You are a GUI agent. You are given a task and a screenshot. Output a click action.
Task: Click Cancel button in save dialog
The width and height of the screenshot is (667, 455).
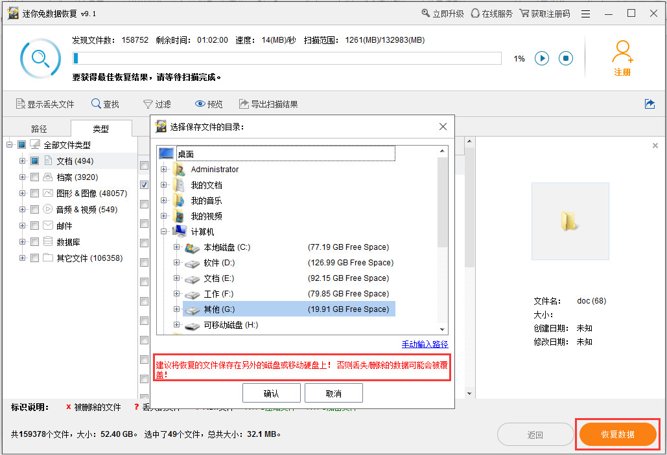point(333,393)
